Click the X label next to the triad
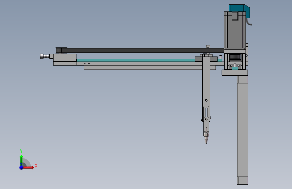 pos(36,166)
